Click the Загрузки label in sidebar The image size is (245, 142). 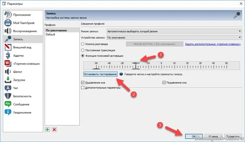tap(19, 80)
